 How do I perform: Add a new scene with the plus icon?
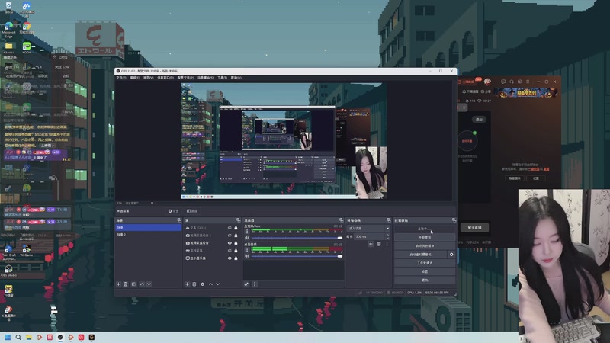(x=119, y=284)
